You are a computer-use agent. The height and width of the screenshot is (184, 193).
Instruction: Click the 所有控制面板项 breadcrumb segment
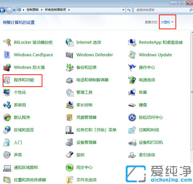tap(56, 10)
